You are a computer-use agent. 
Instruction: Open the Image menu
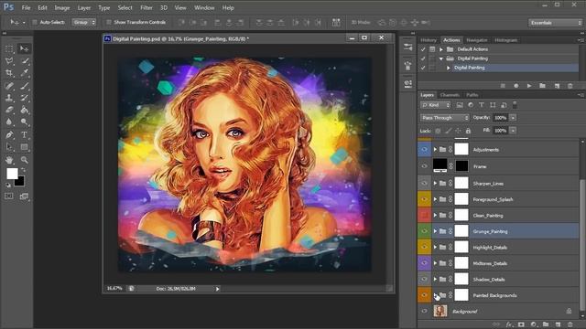click(62, 7)
